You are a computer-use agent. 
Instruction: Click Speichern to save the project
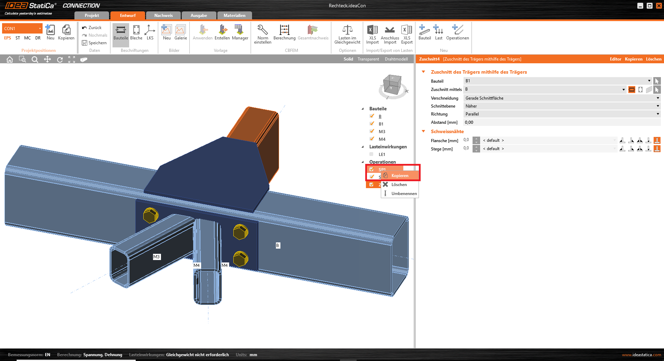point(94,43)
